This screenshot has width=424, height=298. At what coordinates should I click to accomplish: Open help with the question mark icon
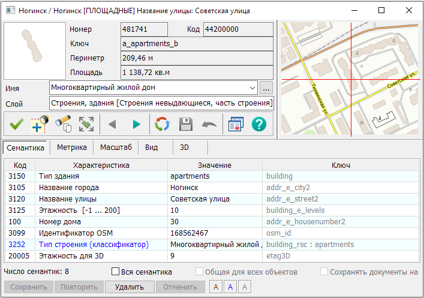click(259, 124)
